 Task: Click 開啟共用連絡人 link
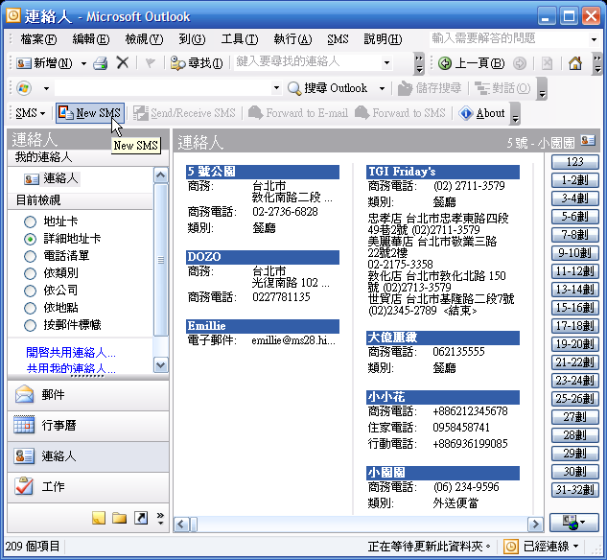pos(70,353)
